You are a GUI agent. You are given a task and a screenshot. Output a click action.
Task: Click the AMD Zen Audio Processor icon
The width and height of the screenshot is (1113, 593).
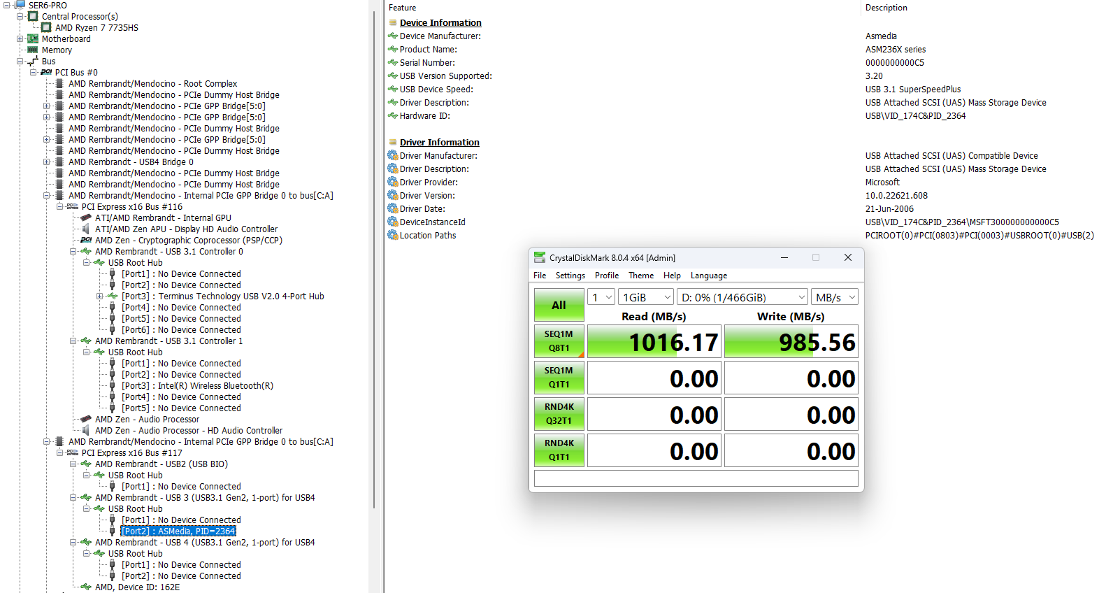point(86,419)
